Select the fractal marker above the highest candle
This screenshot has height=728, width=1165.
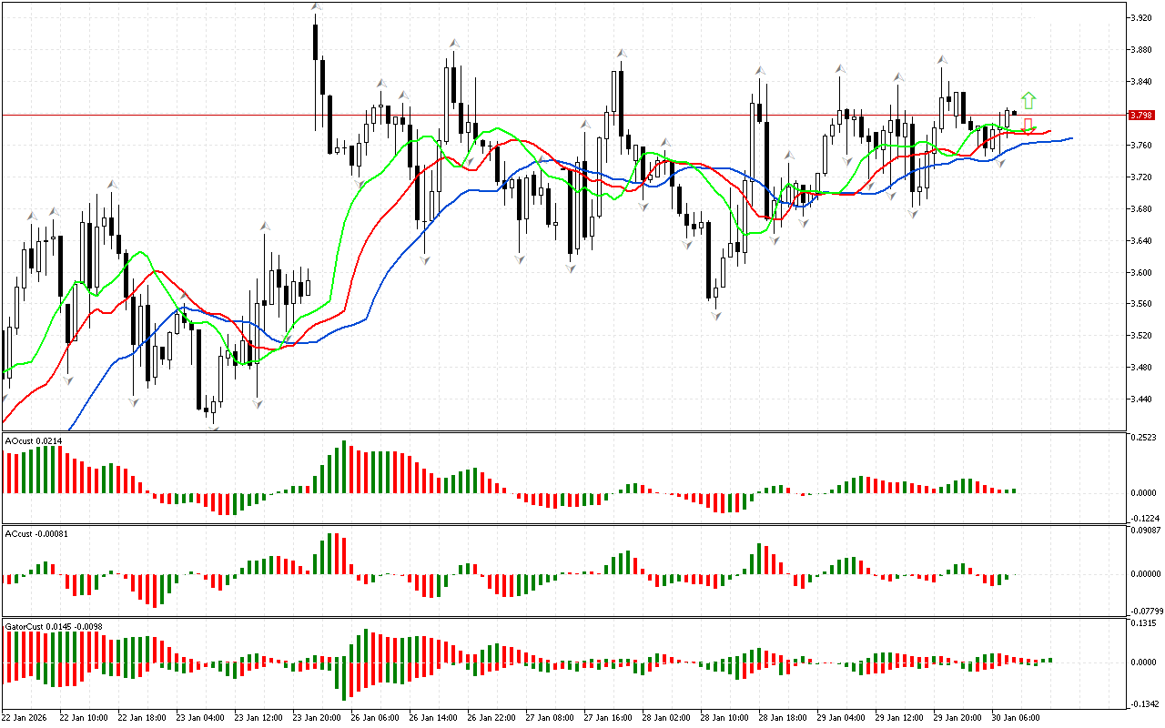point(315,7)
